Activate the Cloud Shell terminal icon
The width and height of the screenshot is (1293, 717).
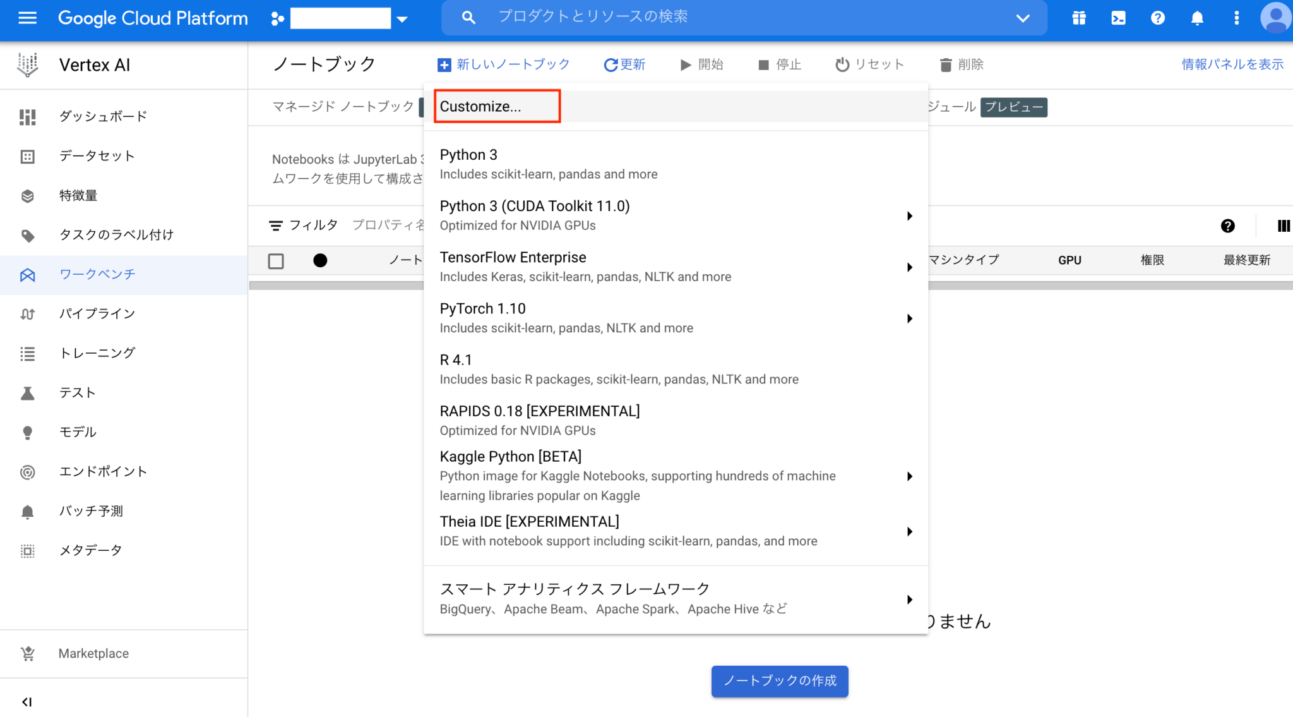[x=1117, y=18]
